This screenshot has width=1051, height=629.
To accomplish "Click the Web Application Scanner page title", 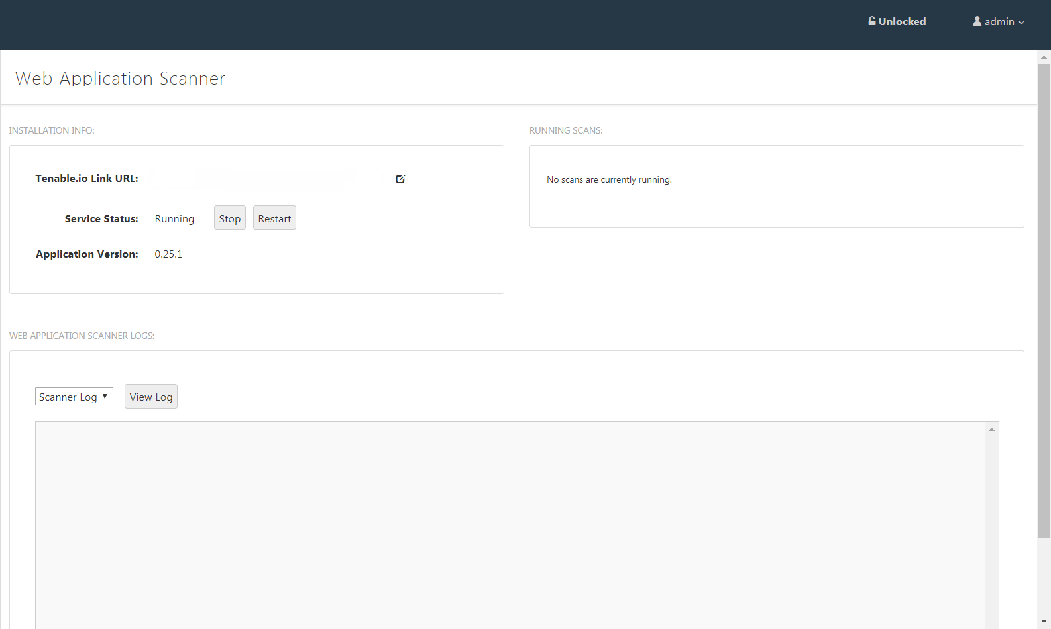I will (x=121, y=78).
